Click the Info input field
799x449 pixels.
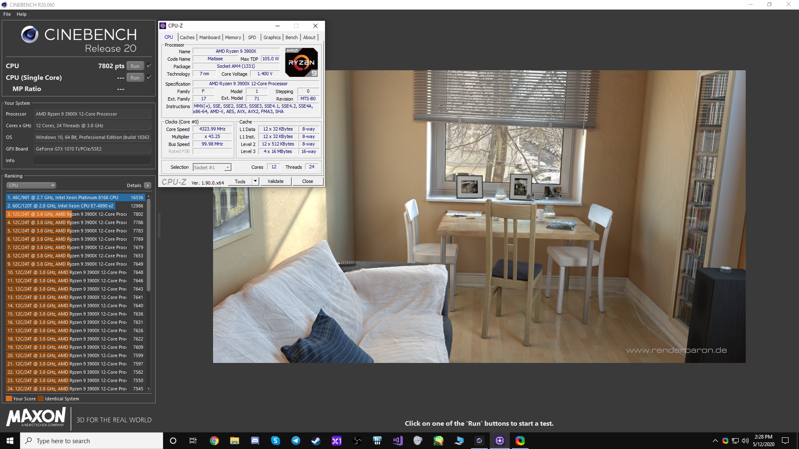coord(92,160)
